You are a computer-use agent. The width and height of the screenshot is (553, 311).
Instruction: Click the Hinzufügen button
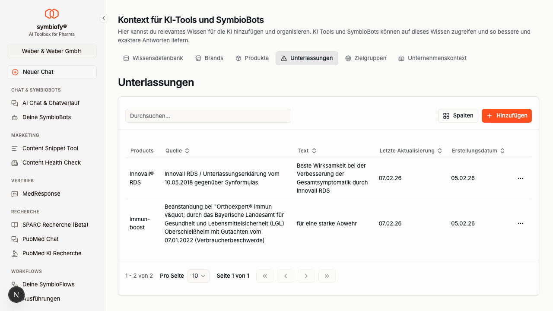(506, 115)
